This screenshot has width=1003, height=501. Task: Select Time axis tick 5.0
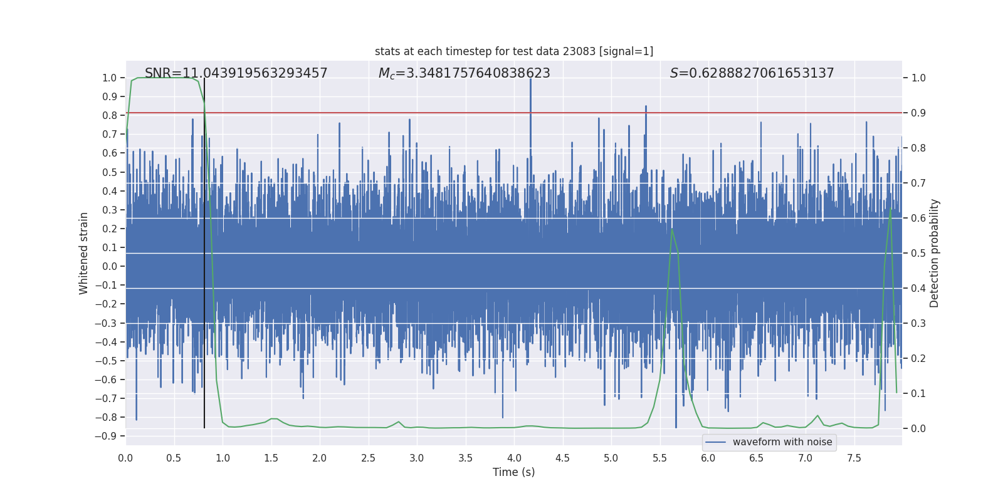tap(611, 458)
